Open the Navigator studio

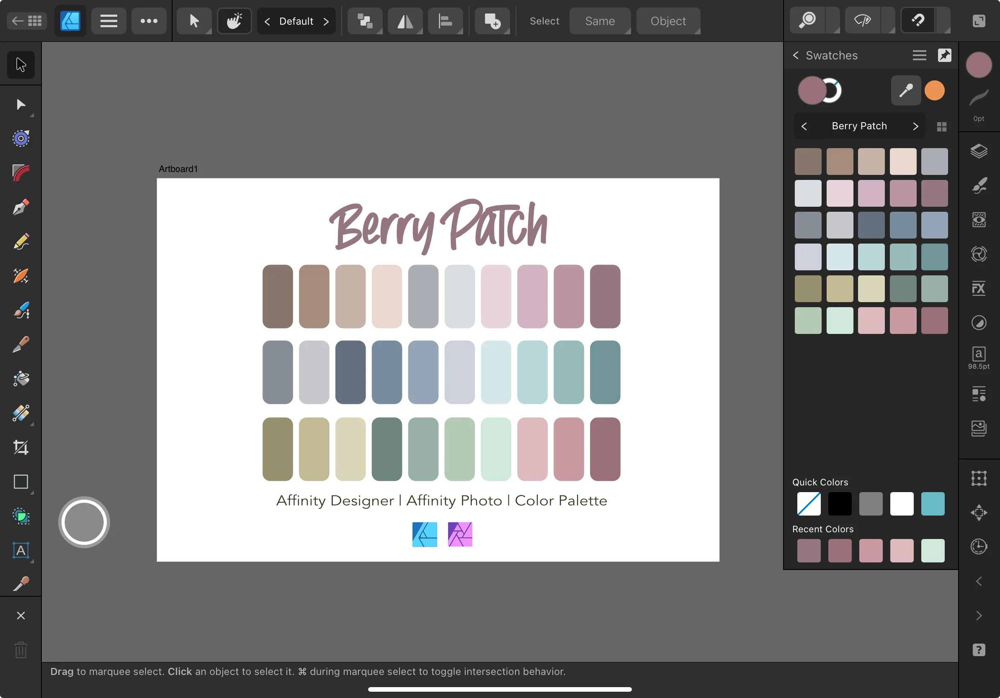979,512
